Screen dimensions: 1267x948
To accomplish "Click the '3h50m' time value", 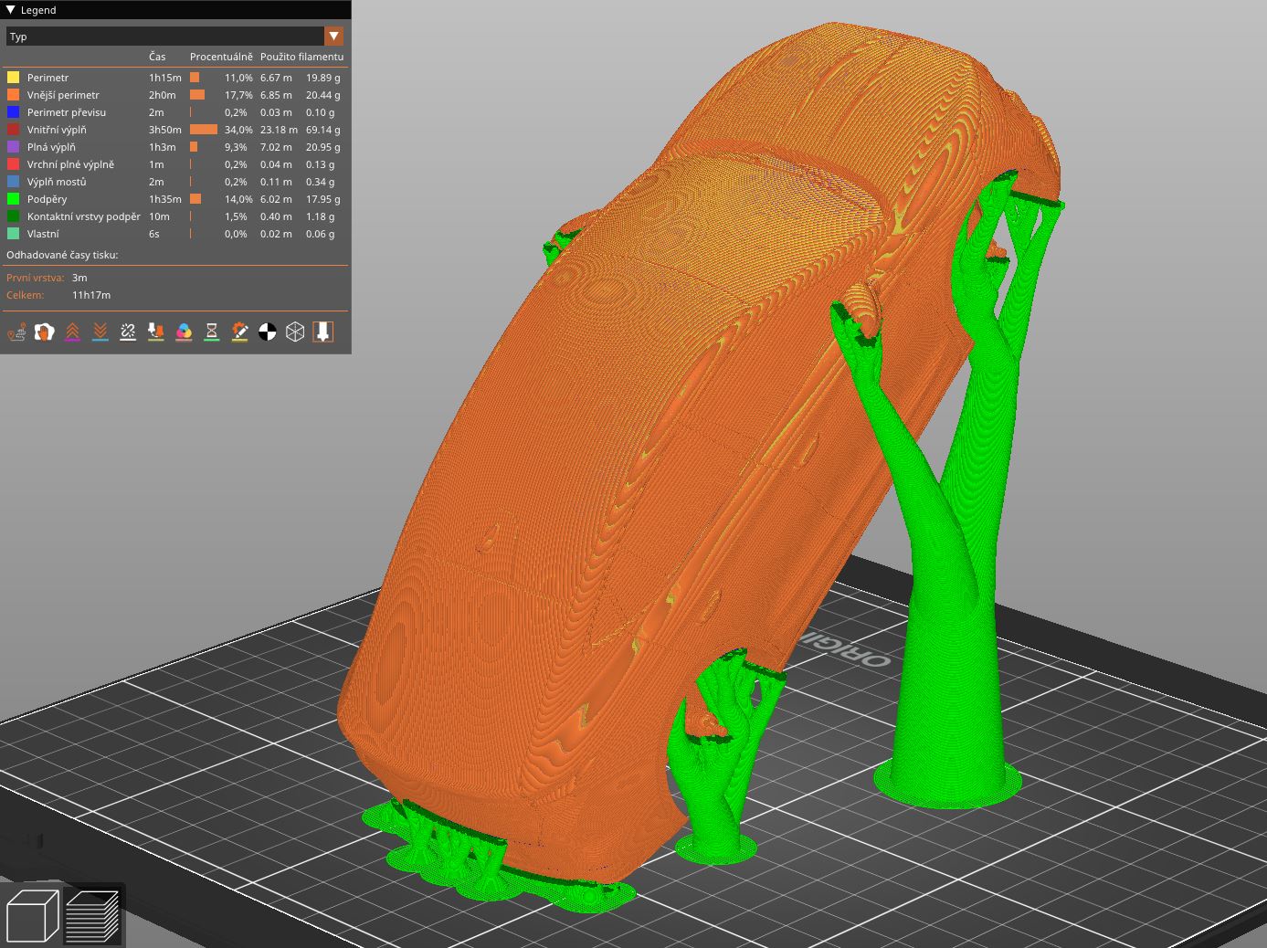I will pos(165,130).
